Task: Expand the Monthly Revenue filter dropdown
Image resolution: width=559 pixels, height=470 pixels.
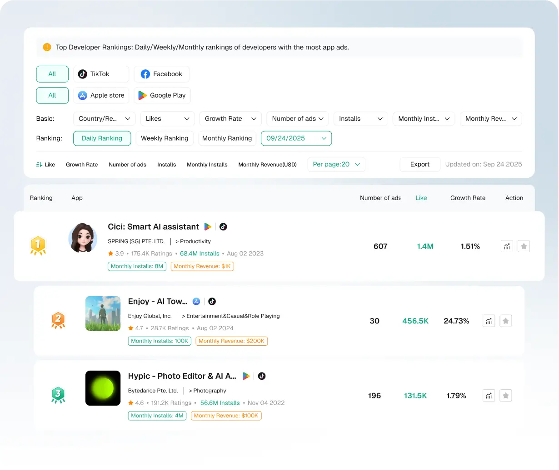Action: pos(491,118)
